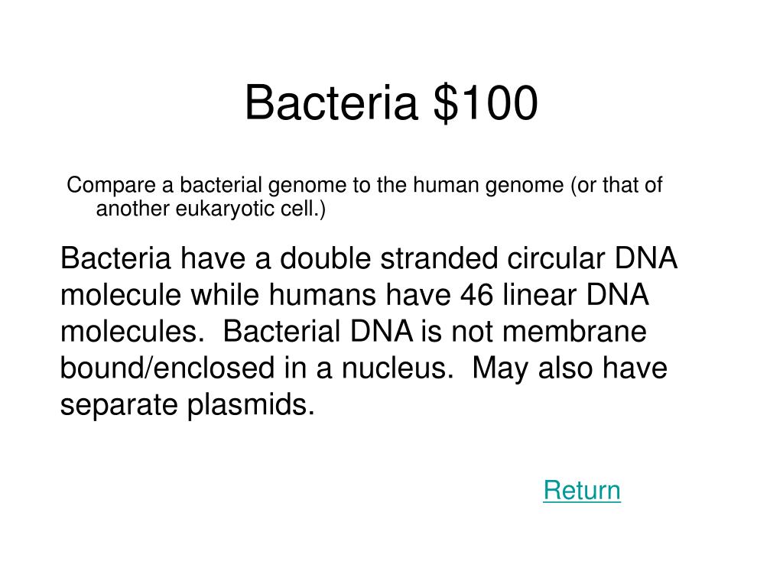Screen dimensions: 783x587
Task: Click the Return link
Action: (582, 490)
